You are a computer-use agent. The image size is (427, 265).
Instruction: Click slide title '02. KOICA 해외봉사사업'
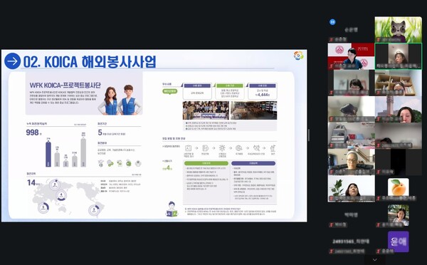[x=90, y=61]
